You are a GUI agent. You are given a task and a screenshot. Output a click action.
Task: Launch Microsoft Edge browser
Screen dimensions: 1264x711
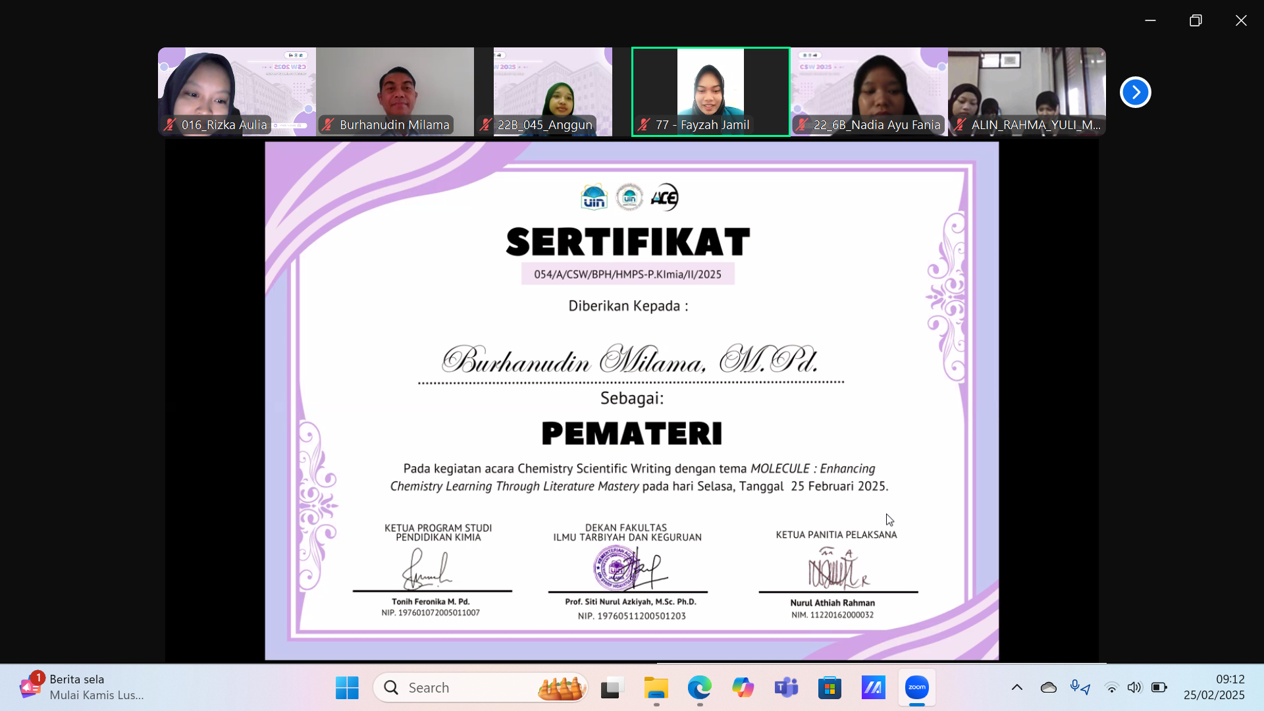(699, 687)
